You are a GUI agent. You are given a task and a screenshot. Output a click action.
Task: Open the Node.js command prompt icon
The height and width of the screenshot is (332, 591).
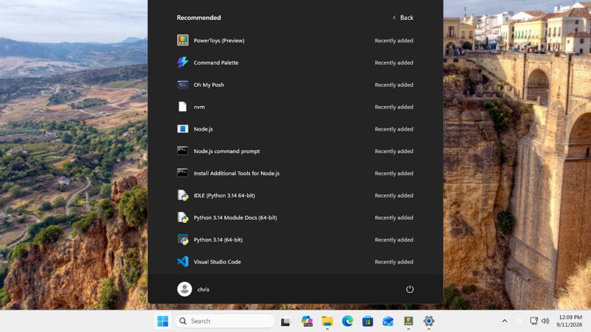point(183,151)
